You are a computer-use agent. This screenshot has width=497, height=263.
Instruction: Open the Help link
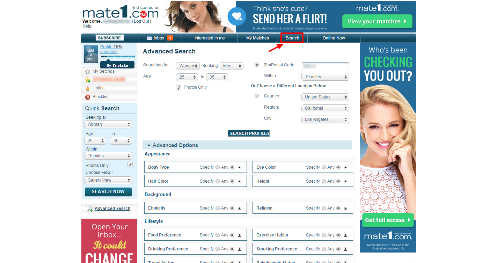pyautogui.click(x=87, y=26)
